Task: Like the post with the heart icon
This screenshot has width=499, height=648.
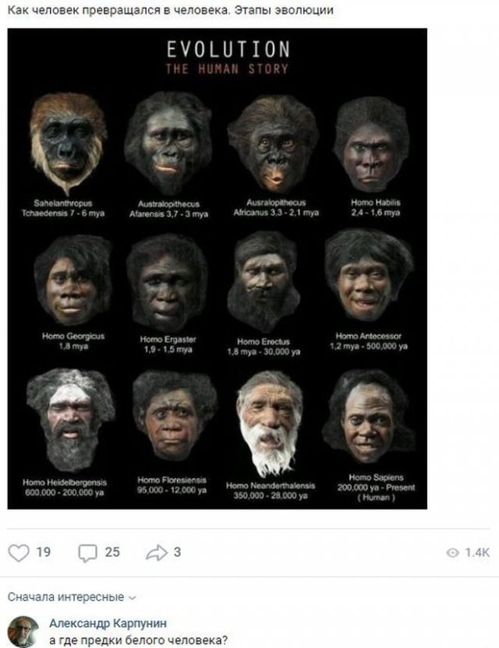Action: [x=19, y=552]
